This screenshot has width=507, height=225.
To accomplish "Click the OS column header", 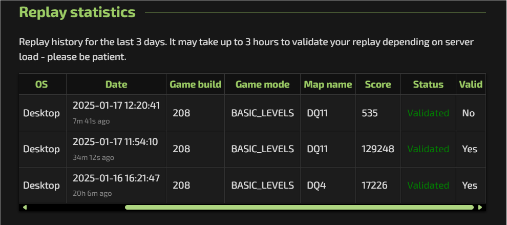I will (41, 85).
